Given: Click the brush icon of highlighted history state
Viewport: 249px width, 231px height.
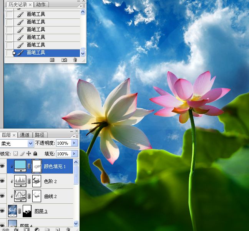Looking at the screenshot, I should pyautogui.click(x=20, y=53).
